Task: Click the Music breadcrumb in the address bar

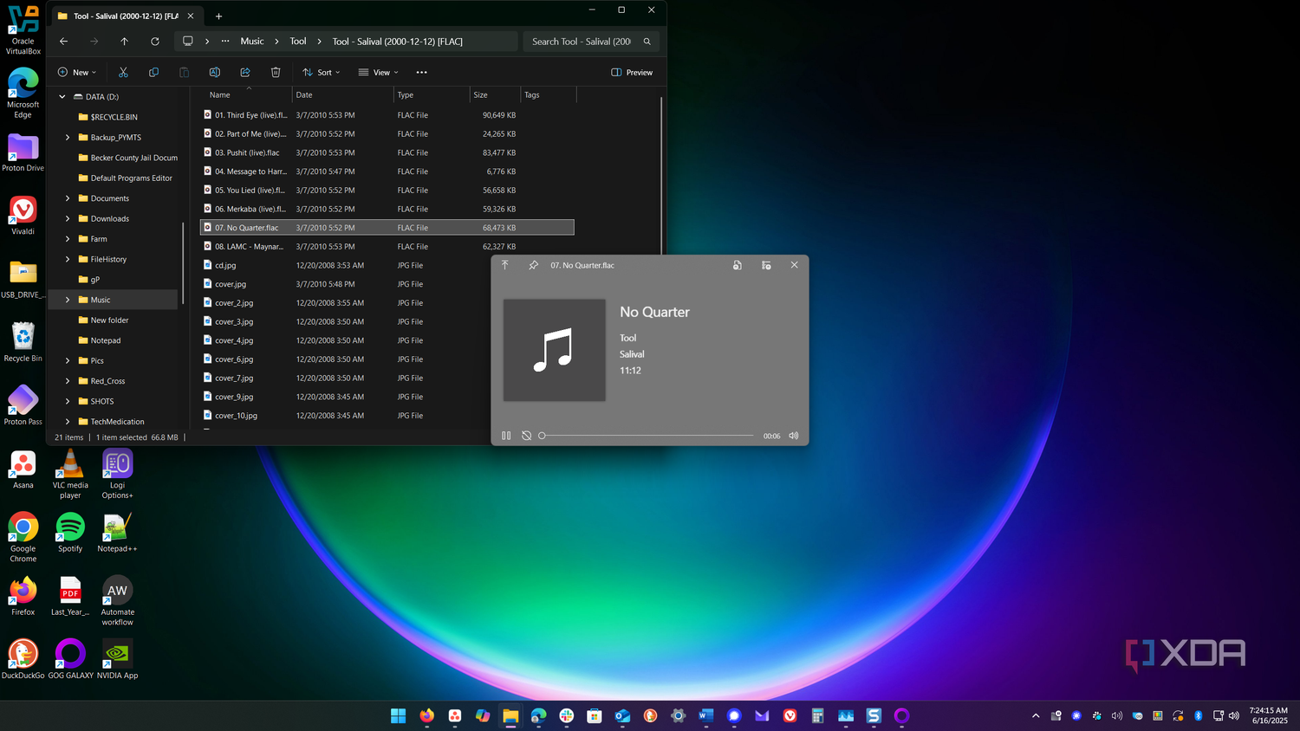Action: coord(252,42)
